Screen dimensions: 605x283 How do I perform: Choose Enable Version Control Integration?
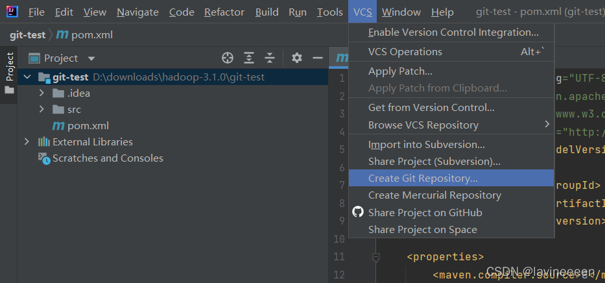[453, 32]
